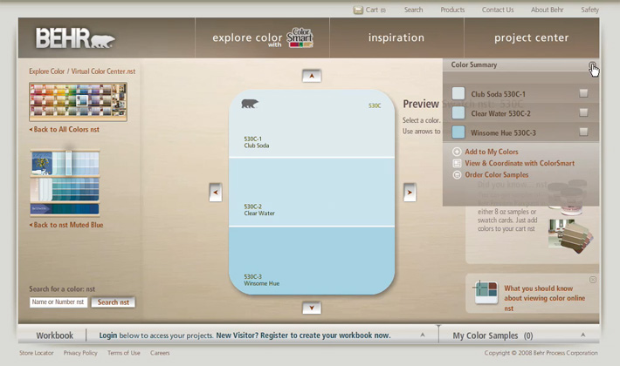
Task: Click the ColorSmart coordinate grid icon
Action: coord(457,163)
